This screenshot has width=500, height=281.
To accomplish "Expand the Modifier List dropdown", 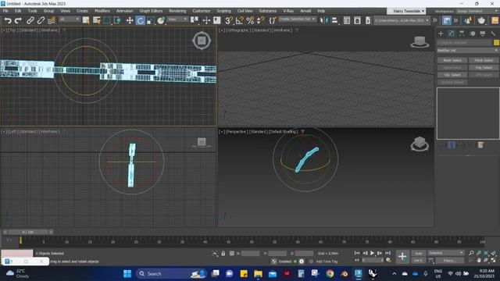I will (x=467, y=50).
